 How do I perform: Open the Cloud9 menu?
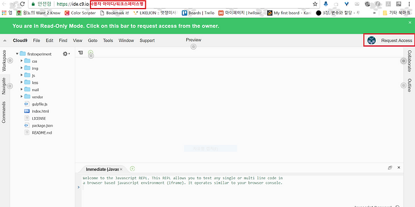tap(20, 40)
